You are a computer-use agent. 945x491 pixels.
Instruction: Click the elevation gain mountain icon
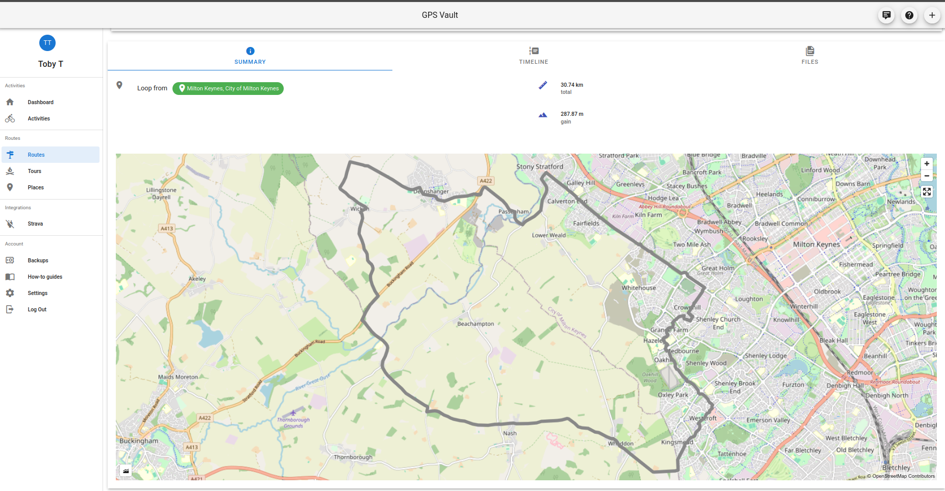tap(542, 115)
